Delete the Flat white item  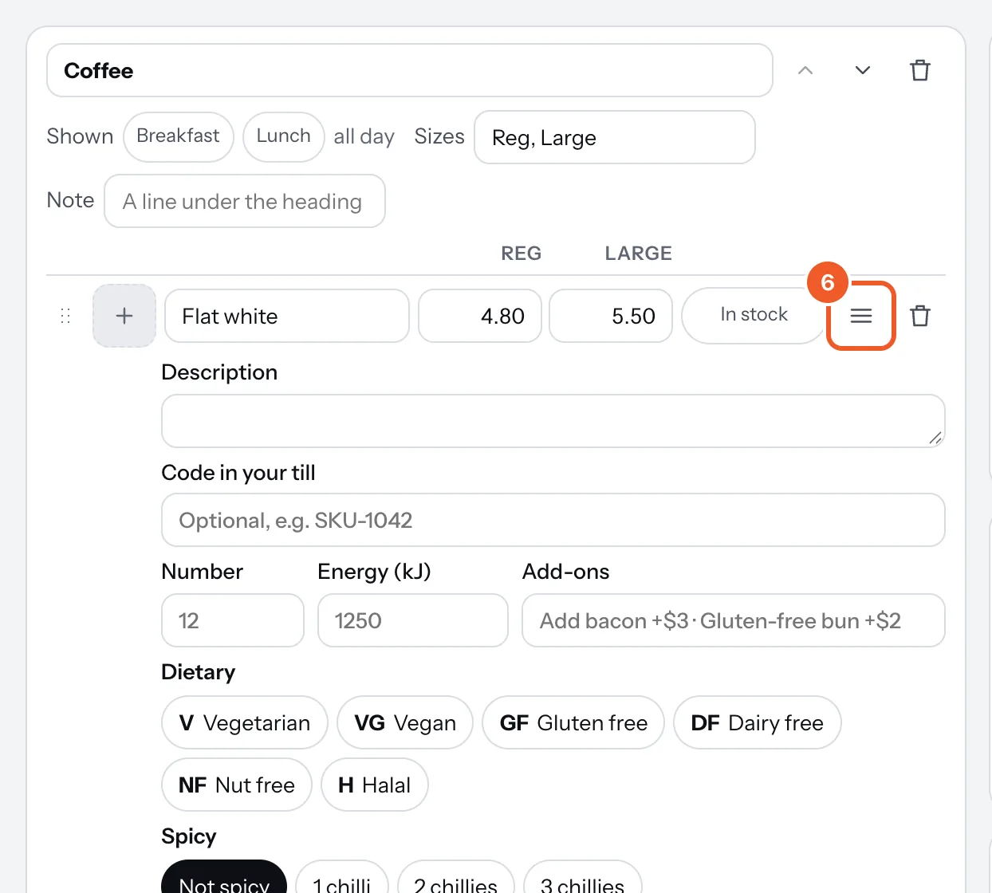(920, 316)
